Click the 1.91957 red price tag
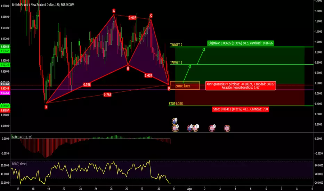 point(5,110)
